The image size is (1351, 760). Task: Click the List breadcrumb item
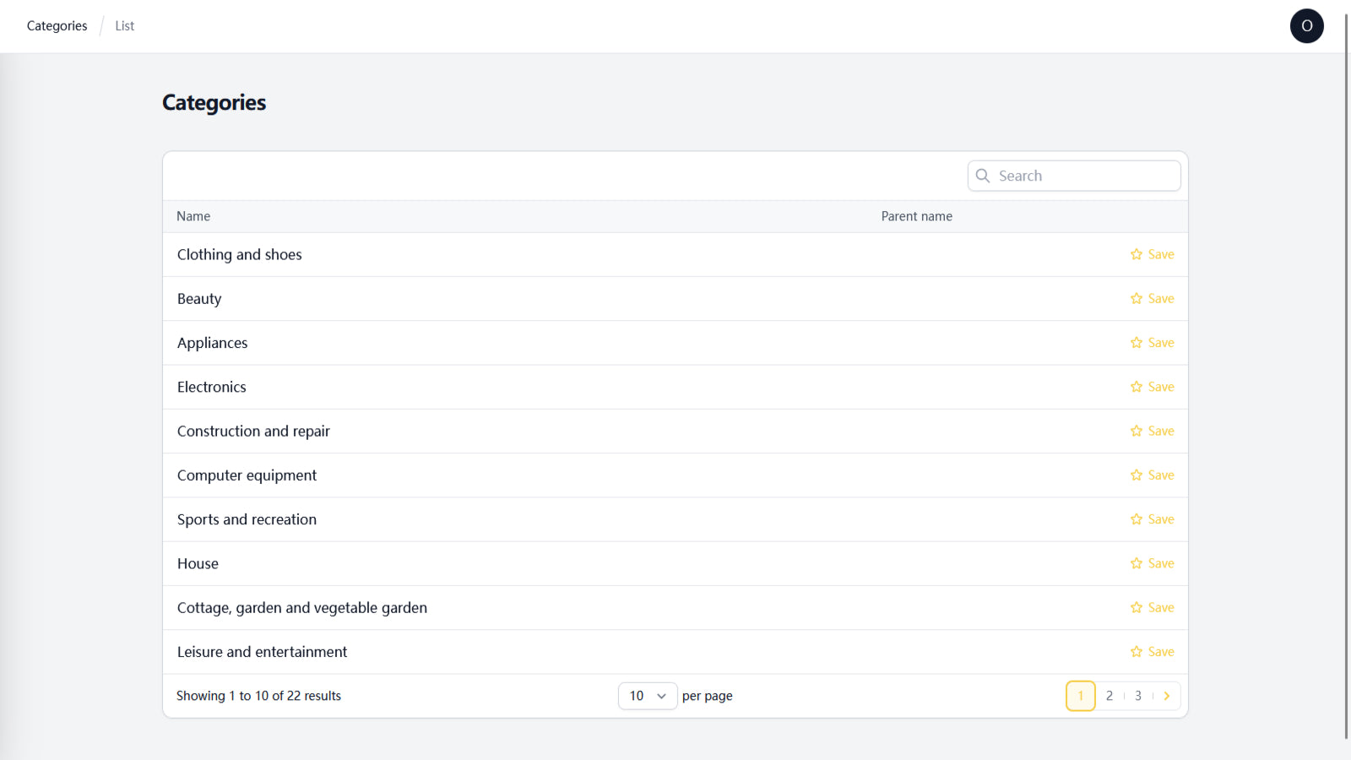(x=125, y=26)
